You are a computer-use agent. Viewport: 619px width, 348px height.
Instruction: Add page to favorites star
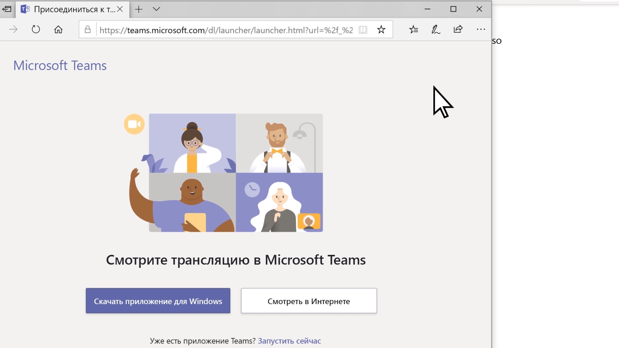[x=381, y=30]
